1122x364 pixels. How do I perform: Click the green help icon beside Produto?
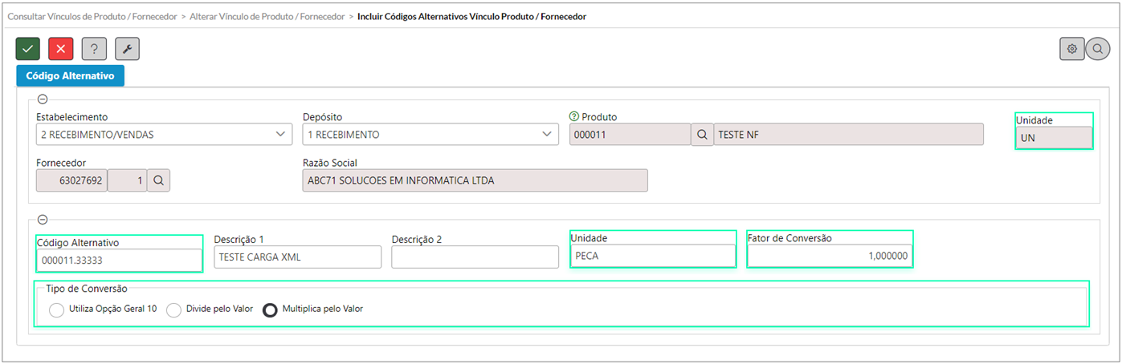click(x=573, y=117)
